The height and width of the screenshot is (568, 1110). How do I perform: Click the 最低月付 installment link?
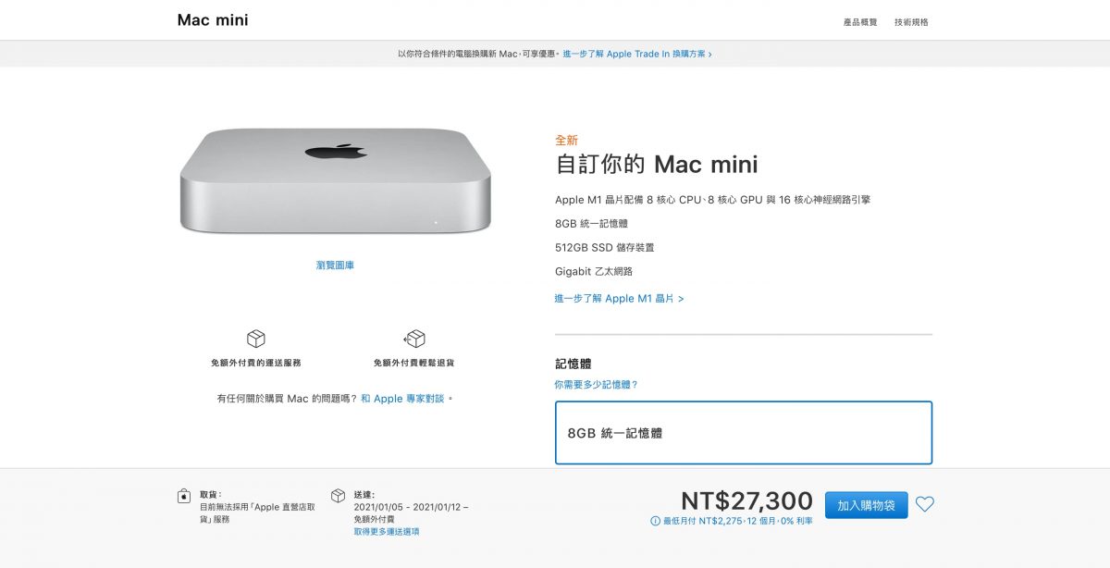737,521
